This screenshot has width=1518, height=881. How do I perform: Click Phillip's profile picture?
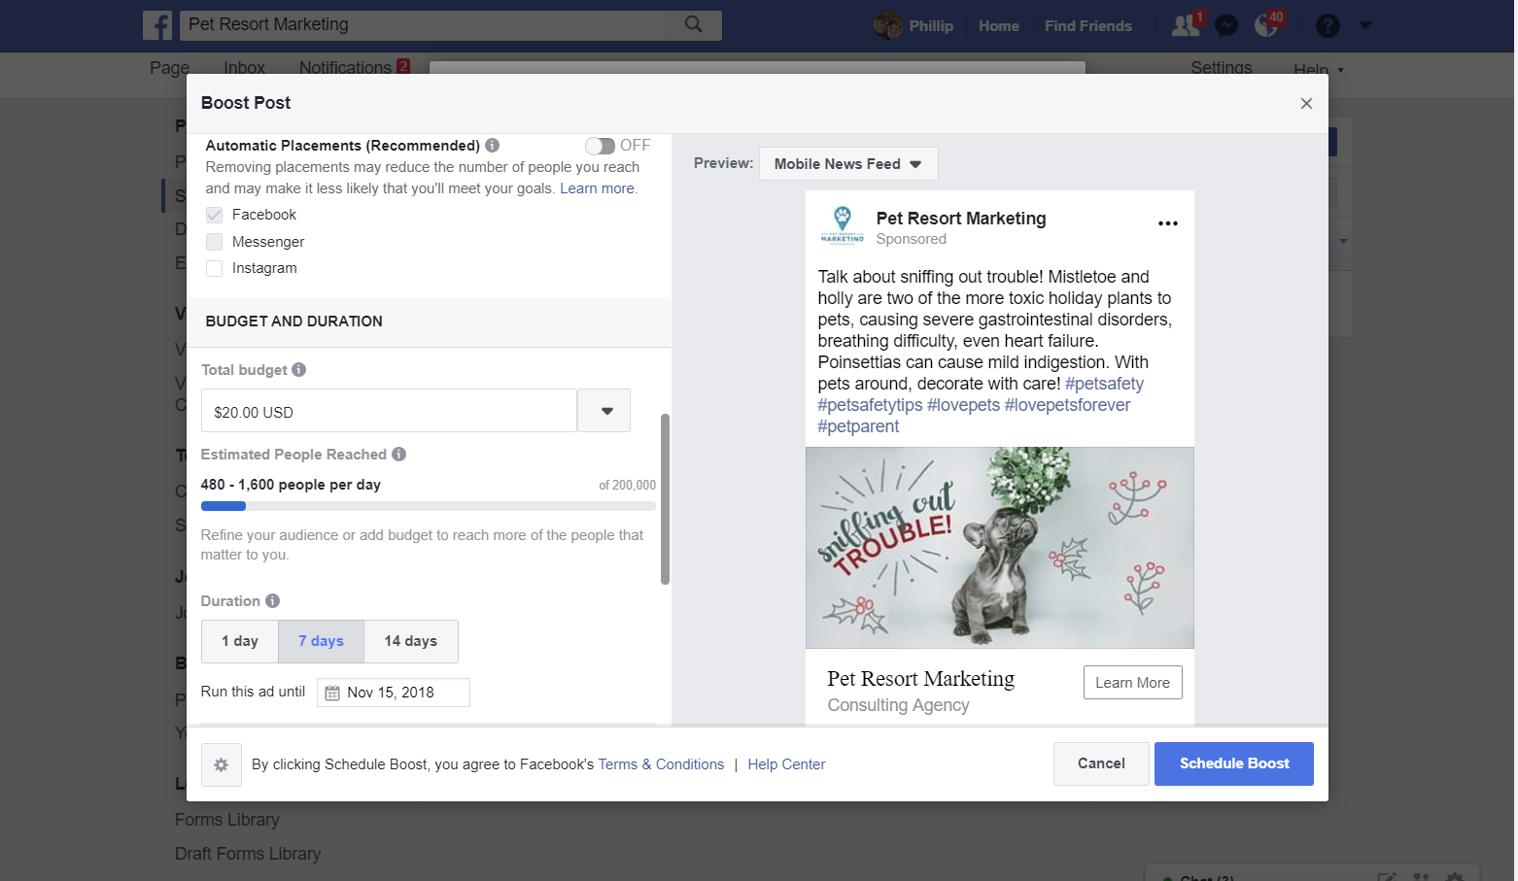point(888,25)
